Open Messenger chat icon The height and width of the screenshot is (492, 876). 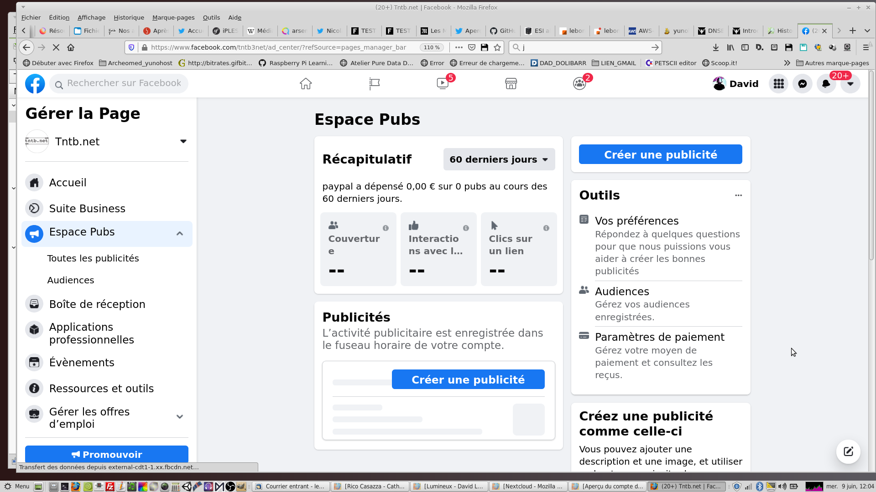pyautogui.click(x=803, y=84)
